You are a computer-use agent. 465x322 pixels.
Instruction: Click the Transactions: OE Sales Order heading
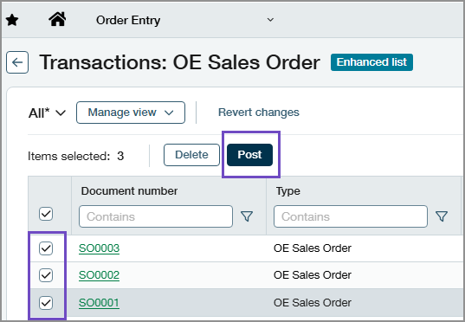(x=180, y=62)
